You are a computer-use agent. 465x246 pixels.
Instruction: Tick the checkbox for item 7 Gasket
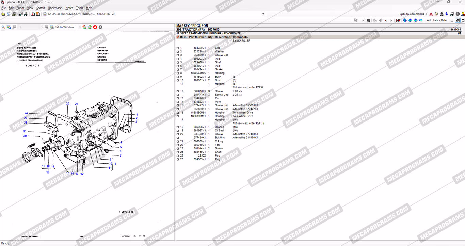178,69
